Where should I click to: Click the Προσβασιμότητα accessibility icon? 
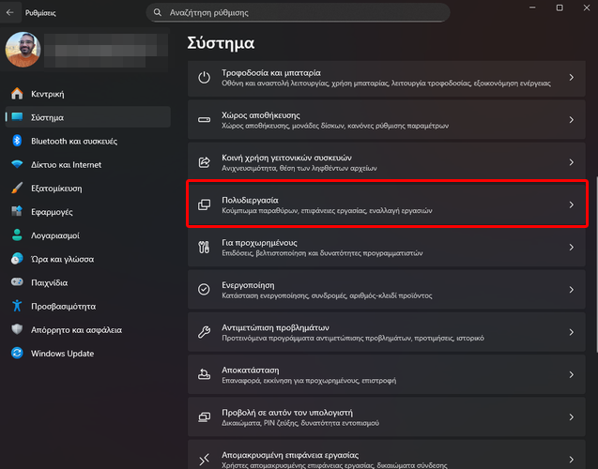[x=17, y=306]
